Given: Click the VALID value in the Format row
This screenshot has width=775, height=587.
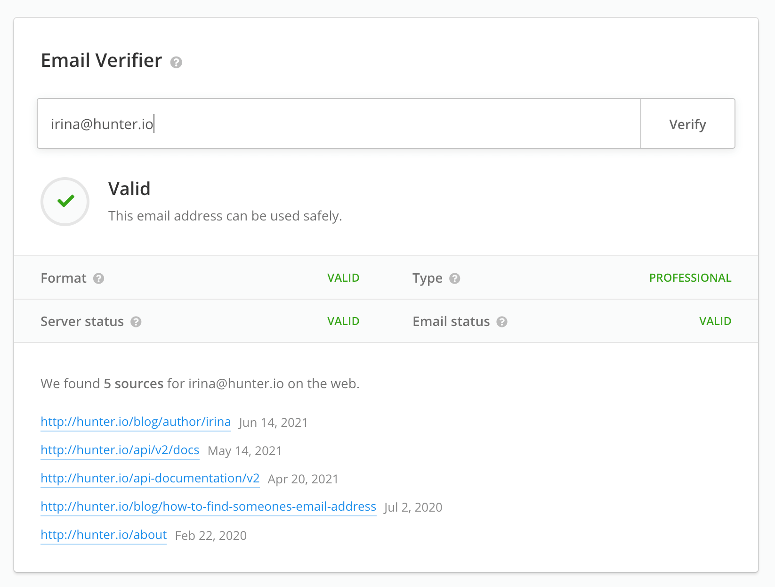Looking at the screenshot, I should coord(343,278).
